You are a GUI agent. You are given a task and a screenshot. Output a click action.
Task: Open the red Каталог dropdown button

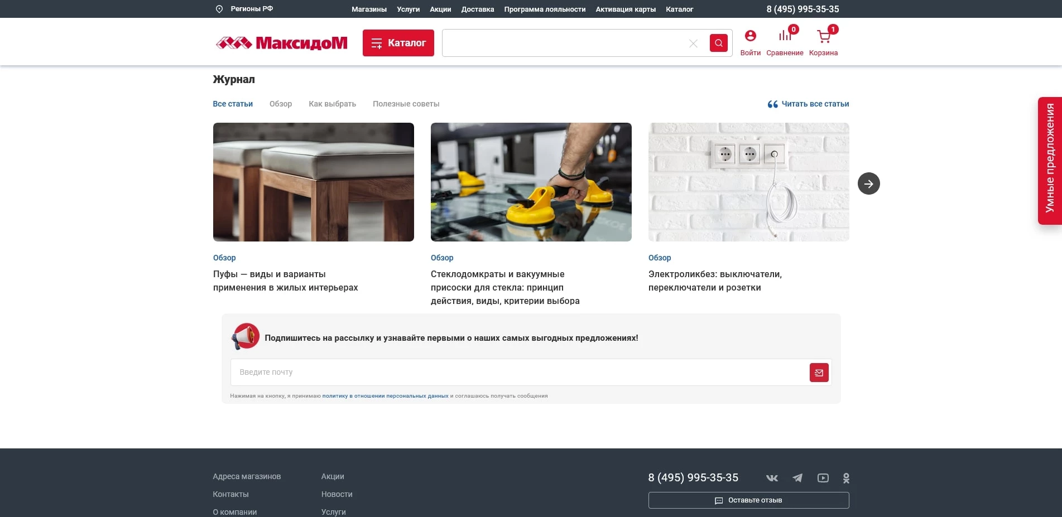(x=398, y=43)
